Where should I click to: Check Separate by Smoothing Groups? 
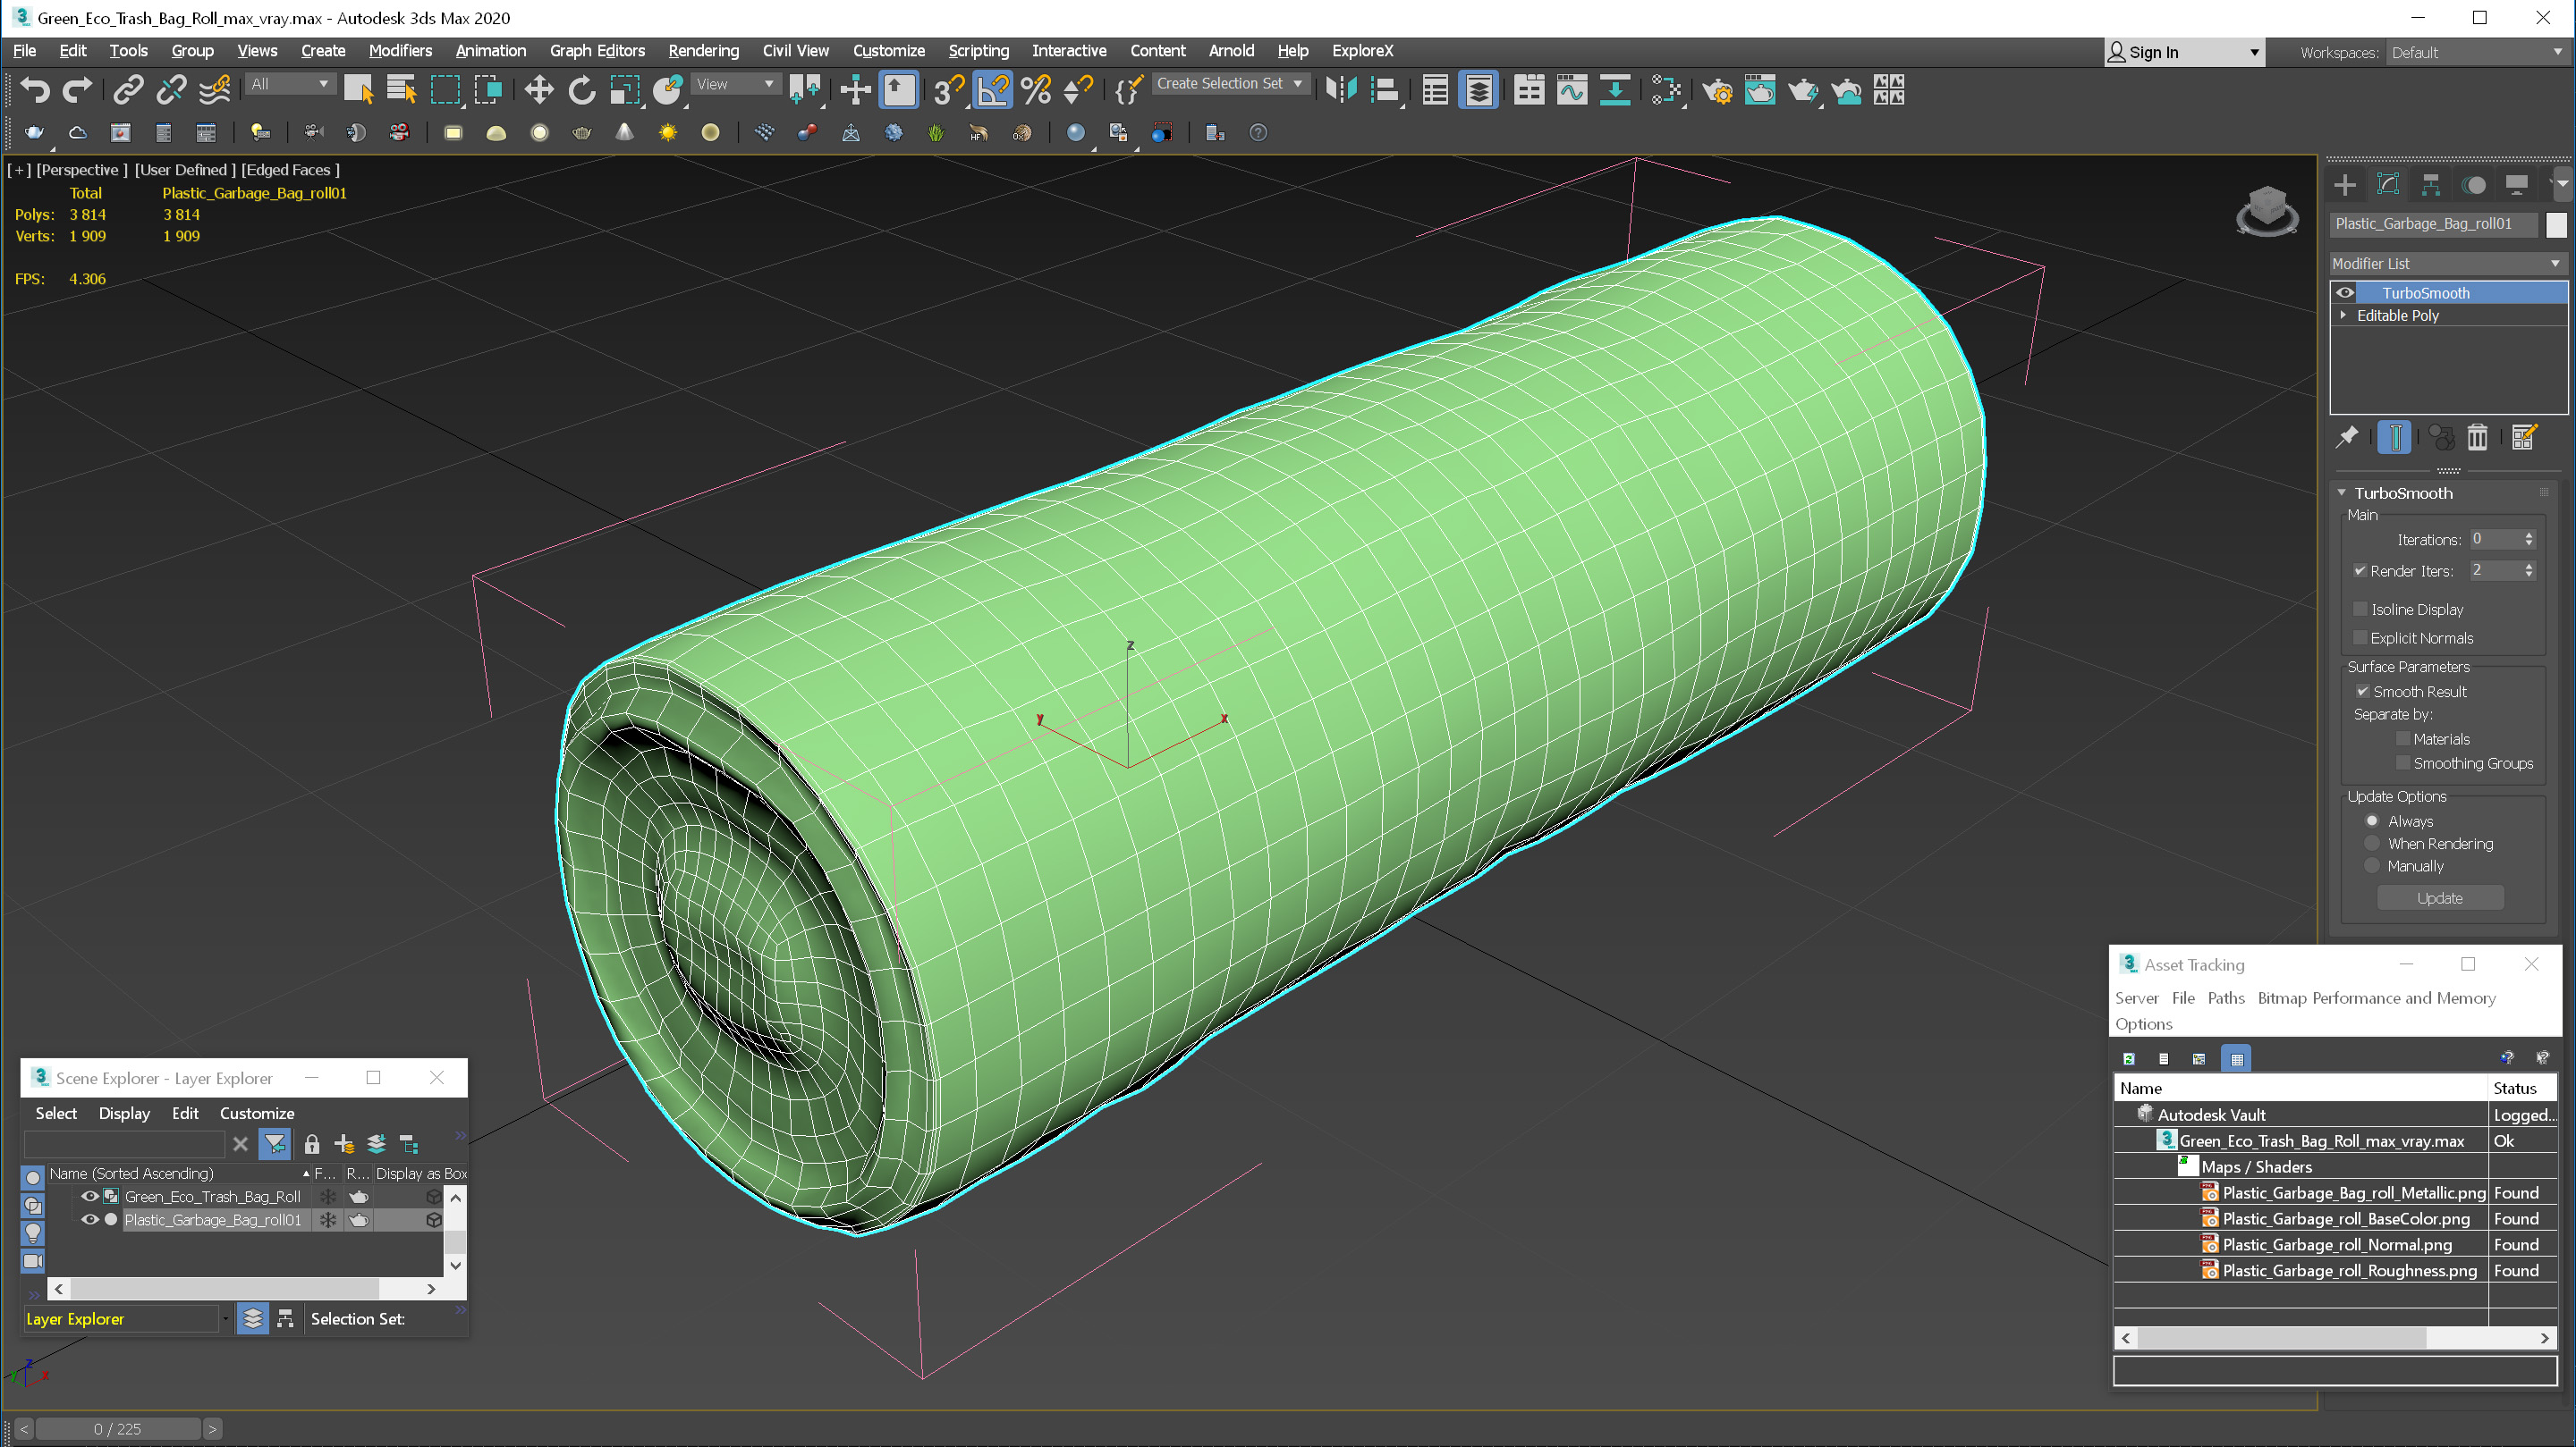[2403, 763]
